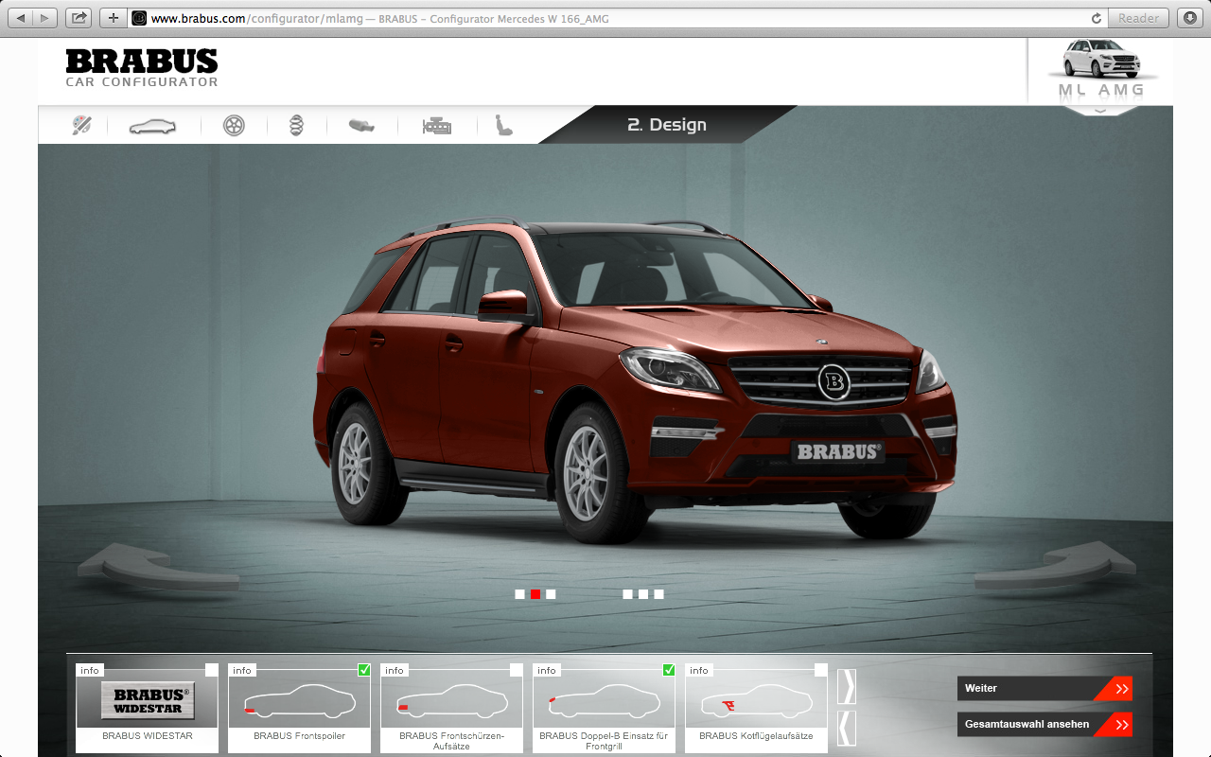
Task: Select the active 2. Design tab
Action: [667, 125]
